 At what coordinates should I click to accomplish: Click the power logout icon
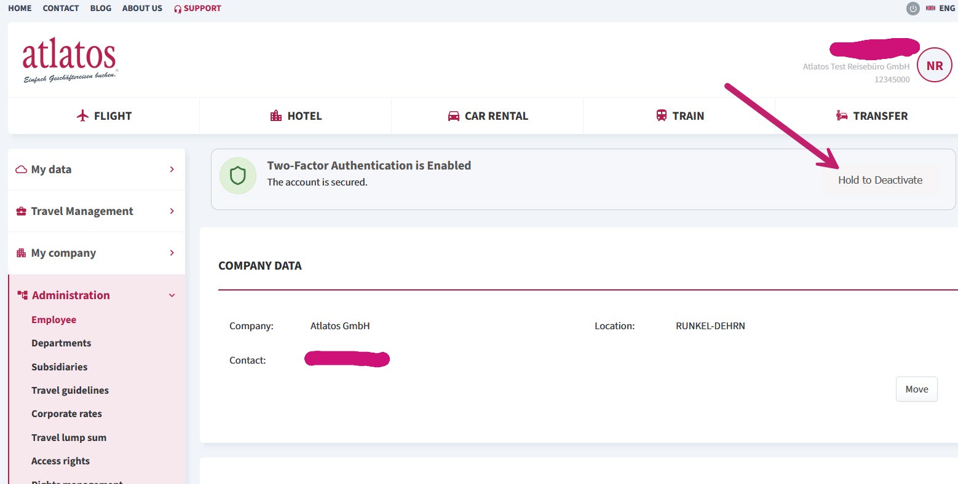(913, 9)
